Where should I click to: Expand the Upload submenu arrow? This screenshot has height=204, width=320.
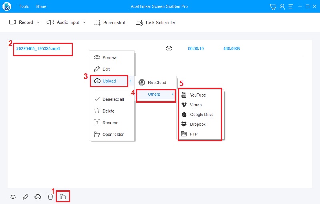pyautogui.click(x=130, y=81)
